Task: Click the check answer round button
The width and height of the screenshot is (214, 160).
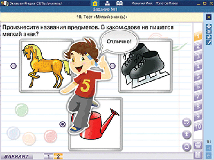Action: [x=187, y=122]
